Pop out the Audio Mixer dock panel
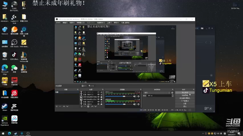 [141, 89]
